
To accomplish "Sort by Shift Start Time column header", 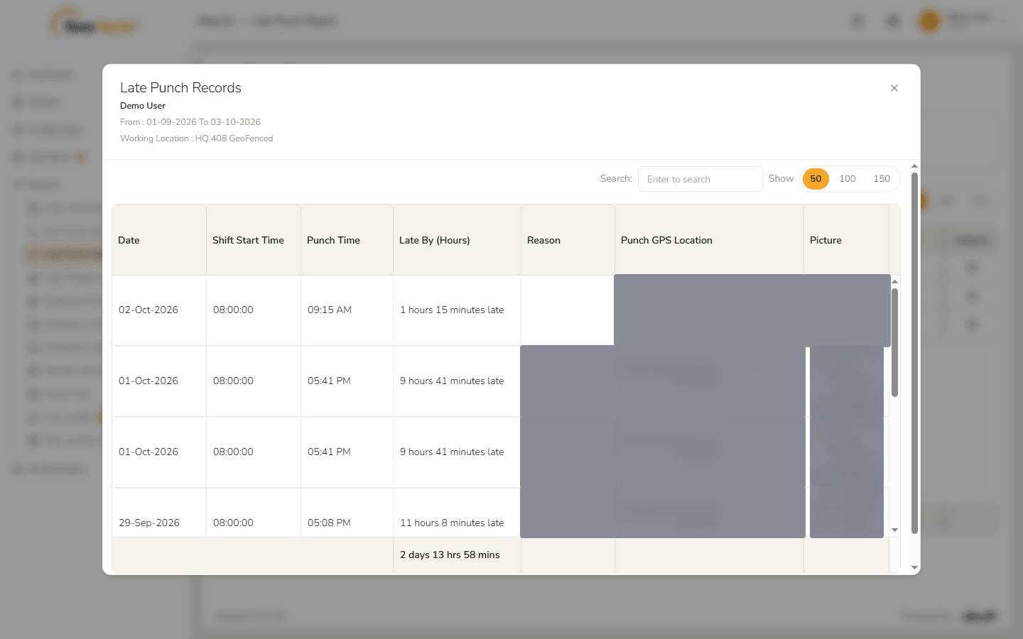I will tap(254, 240).
